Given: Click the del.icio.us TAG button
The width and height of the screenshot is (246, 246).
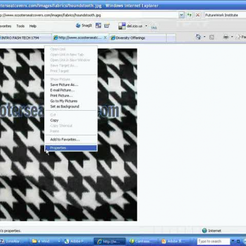Looking at the screenshot, I should coord(154,28).
